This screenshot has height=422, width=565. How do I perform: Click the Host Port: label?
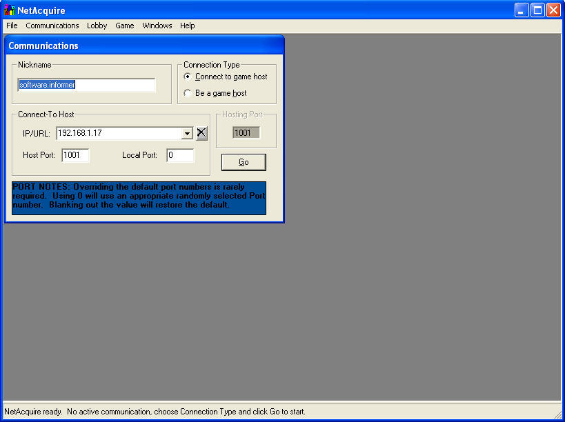click(x=39, y=155)
